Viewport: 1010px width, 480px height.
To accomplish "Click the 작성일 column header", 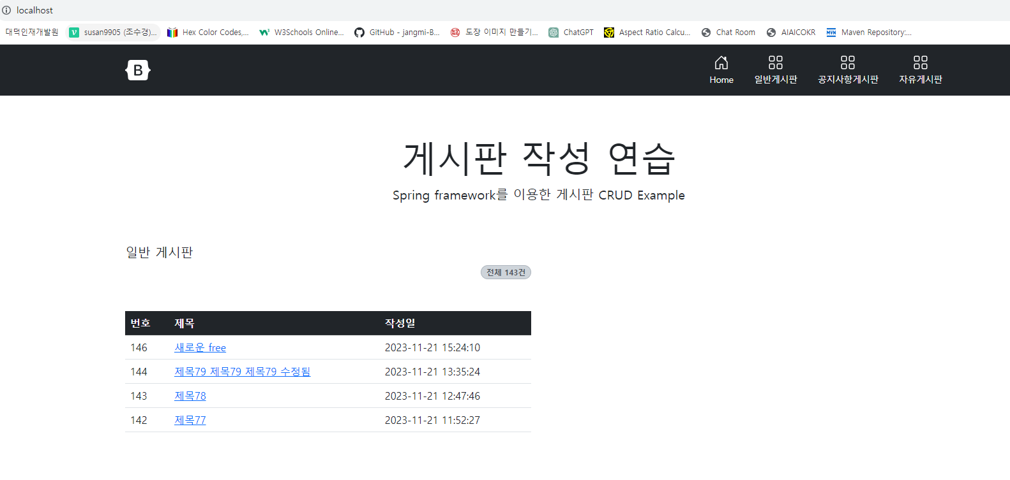I will [400, 323].
